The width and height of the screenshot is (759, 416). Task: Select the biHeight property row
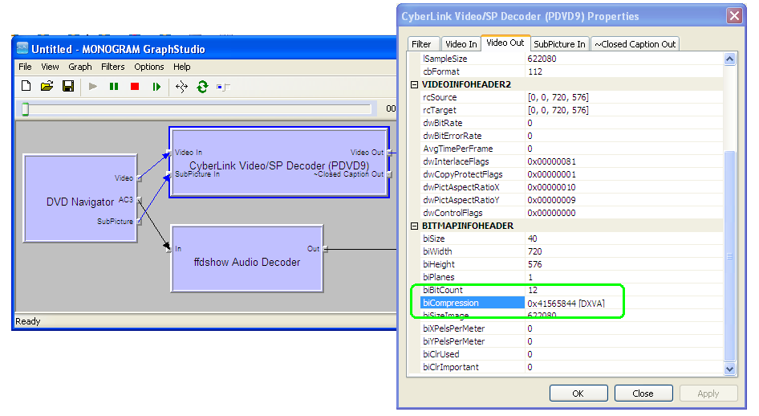tap(571, 264)
